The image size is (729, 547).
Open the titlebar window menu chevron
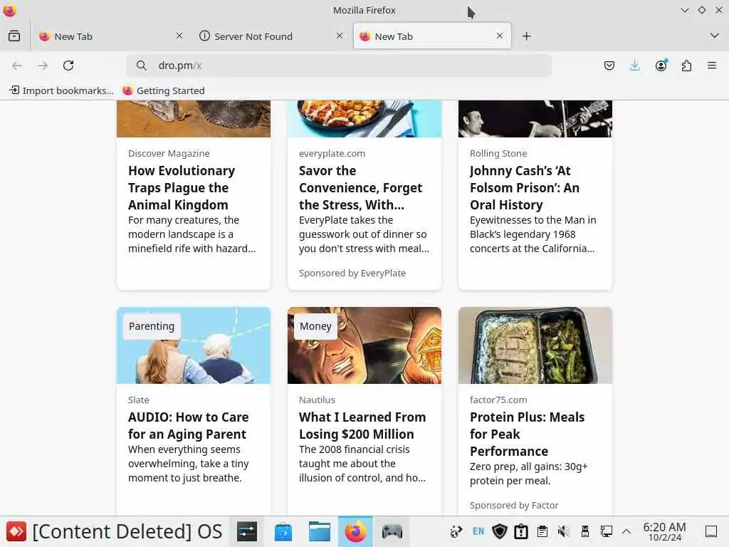(x=684, y=10)
